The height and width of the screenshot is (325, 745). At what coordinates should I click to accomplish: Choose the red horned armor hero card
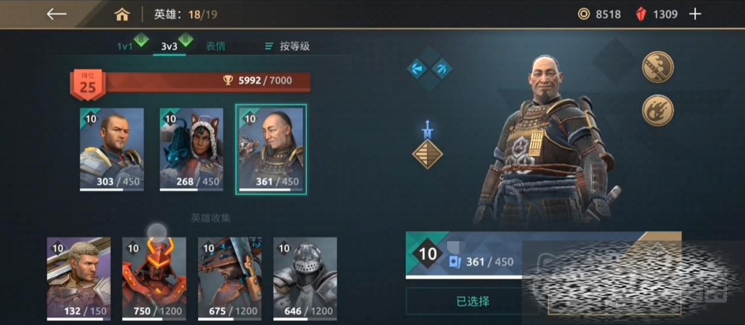point(154,279)
